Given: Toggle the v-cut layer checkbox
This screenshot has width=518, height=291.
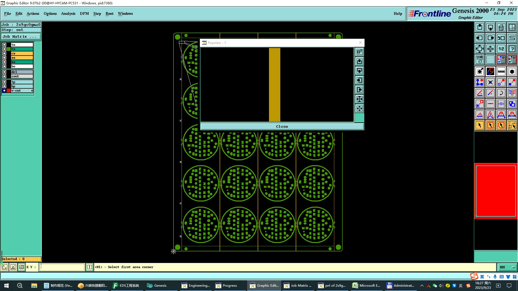Looking at the screenshot, I should (4, 91).
